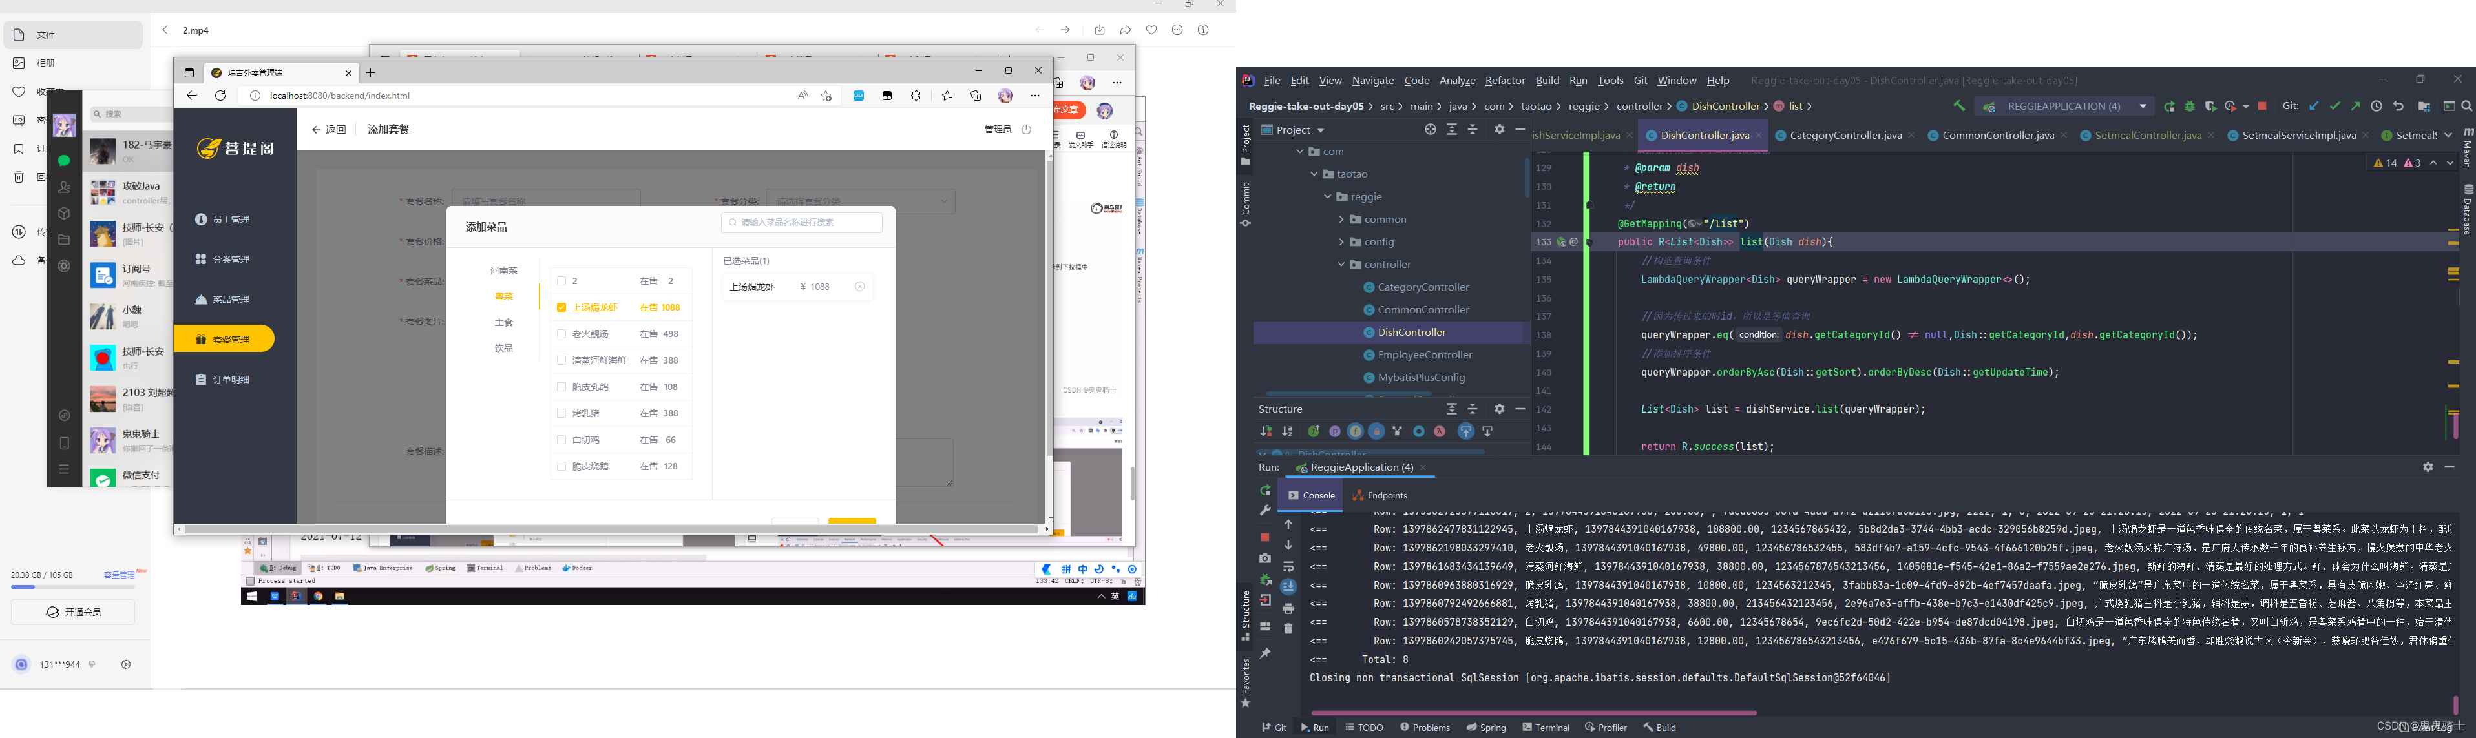Collapse the reggie folder node
The height and width of the screenshot is (738, 2476).
pyautogui.click(x=1328, y=197)
